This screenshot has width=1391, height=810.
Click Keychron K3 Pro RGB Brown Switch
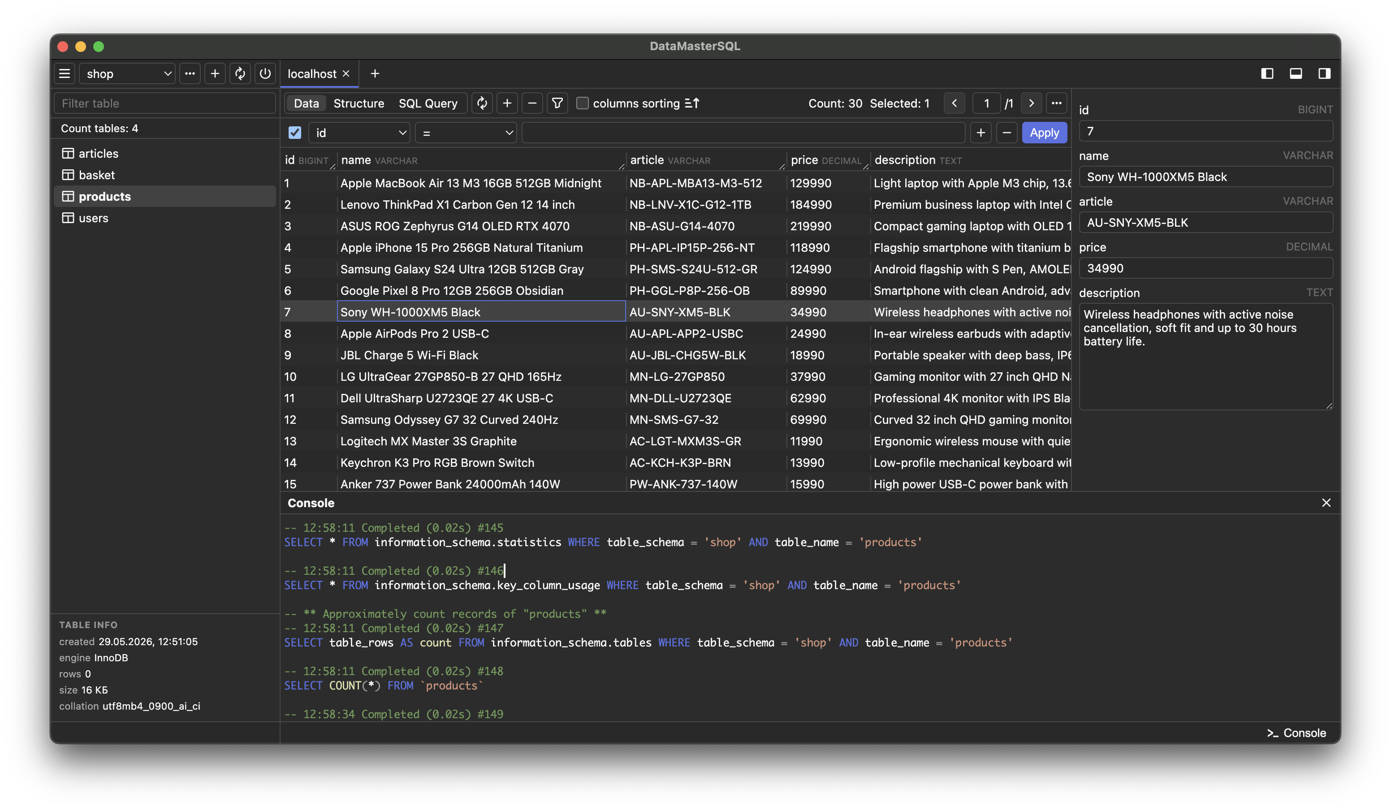[x=481, y=463]
